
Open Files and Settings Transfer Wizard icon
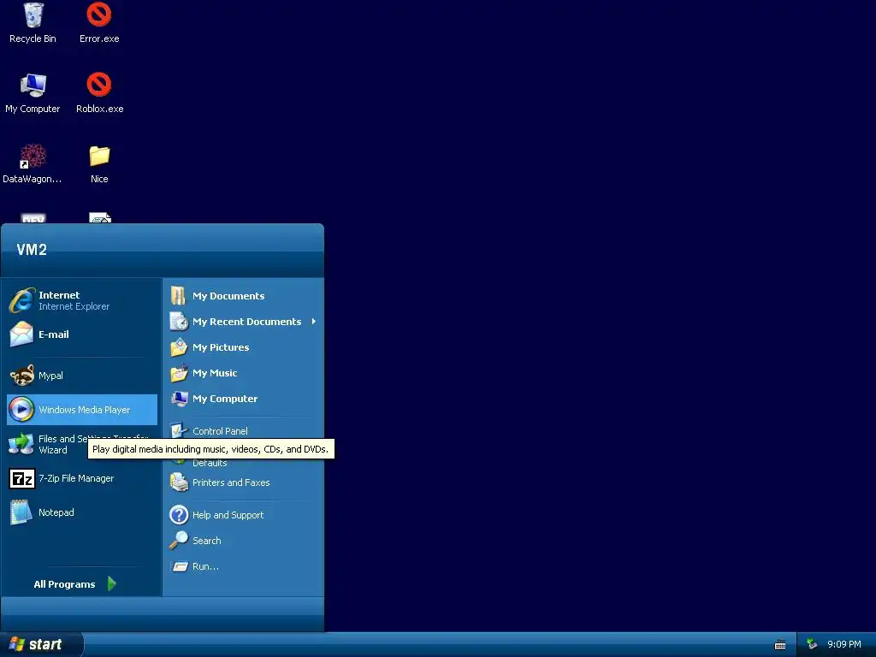click(x=21, y=444)
